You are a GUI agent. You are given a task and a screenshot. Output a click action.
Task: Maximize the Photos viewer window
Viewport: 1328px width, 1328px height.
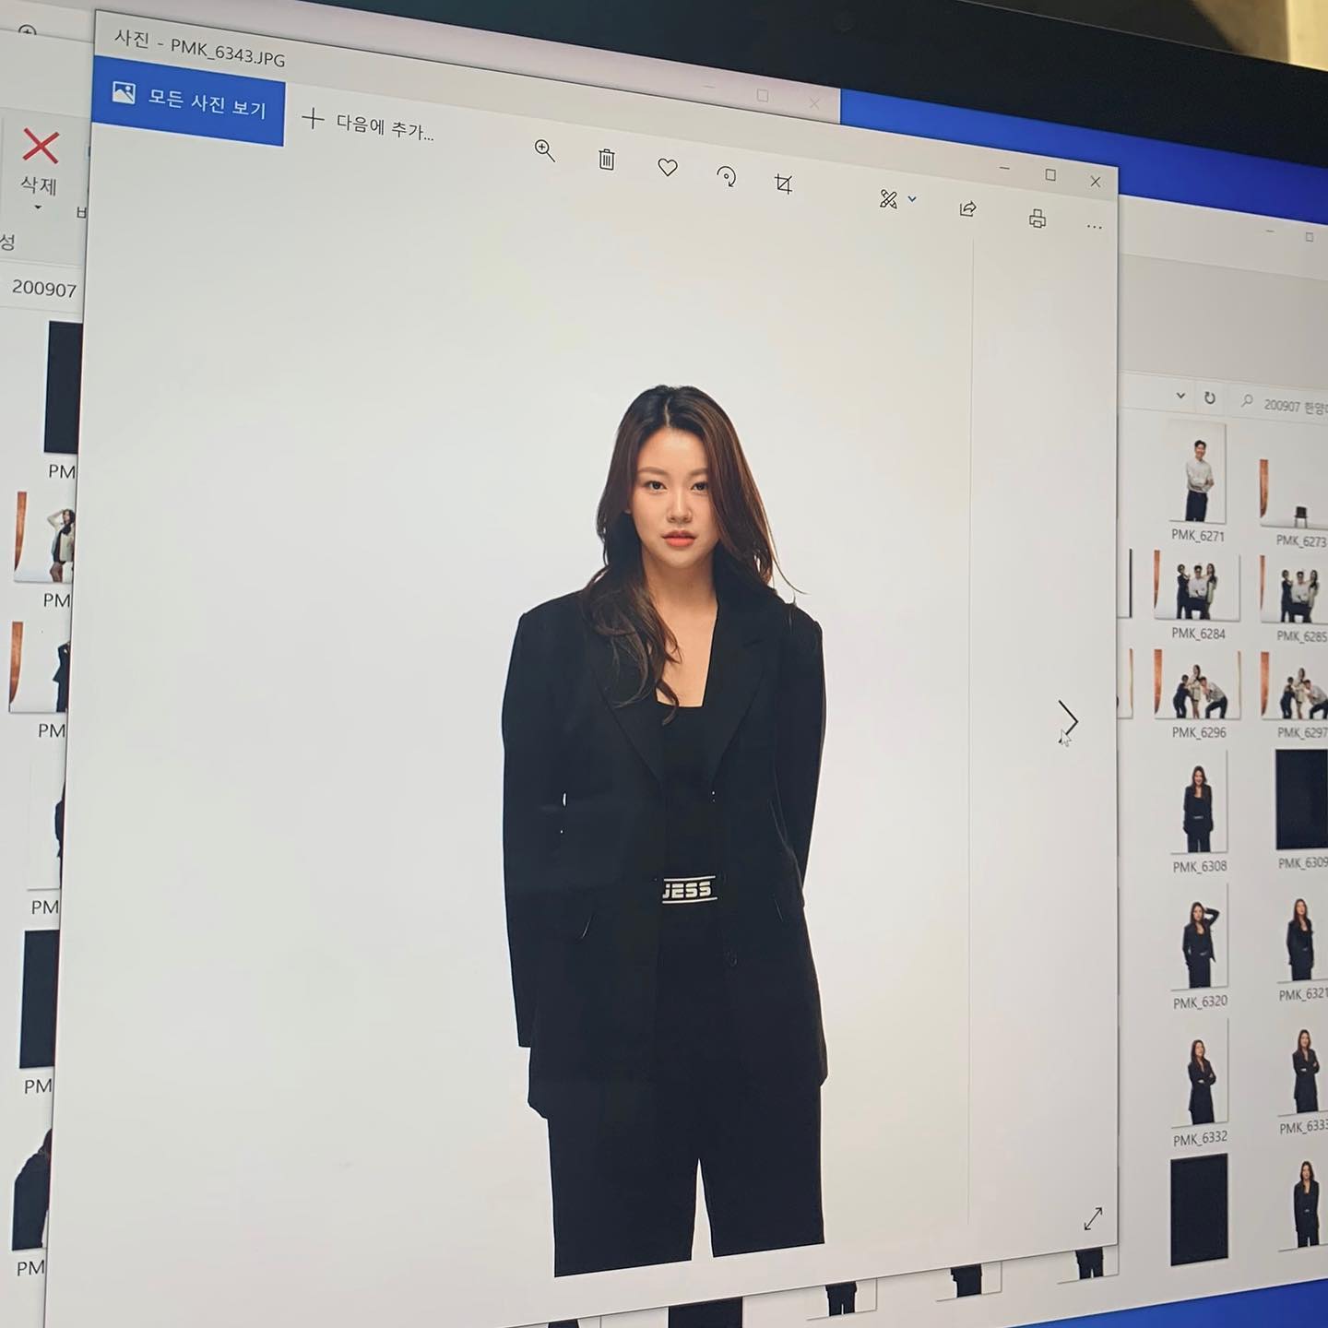(1049, 174)
